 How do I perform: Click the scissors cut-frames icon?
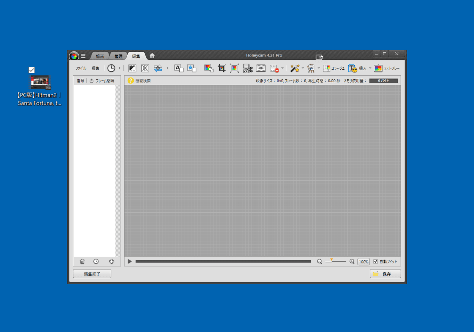click(x=248, y=68)
